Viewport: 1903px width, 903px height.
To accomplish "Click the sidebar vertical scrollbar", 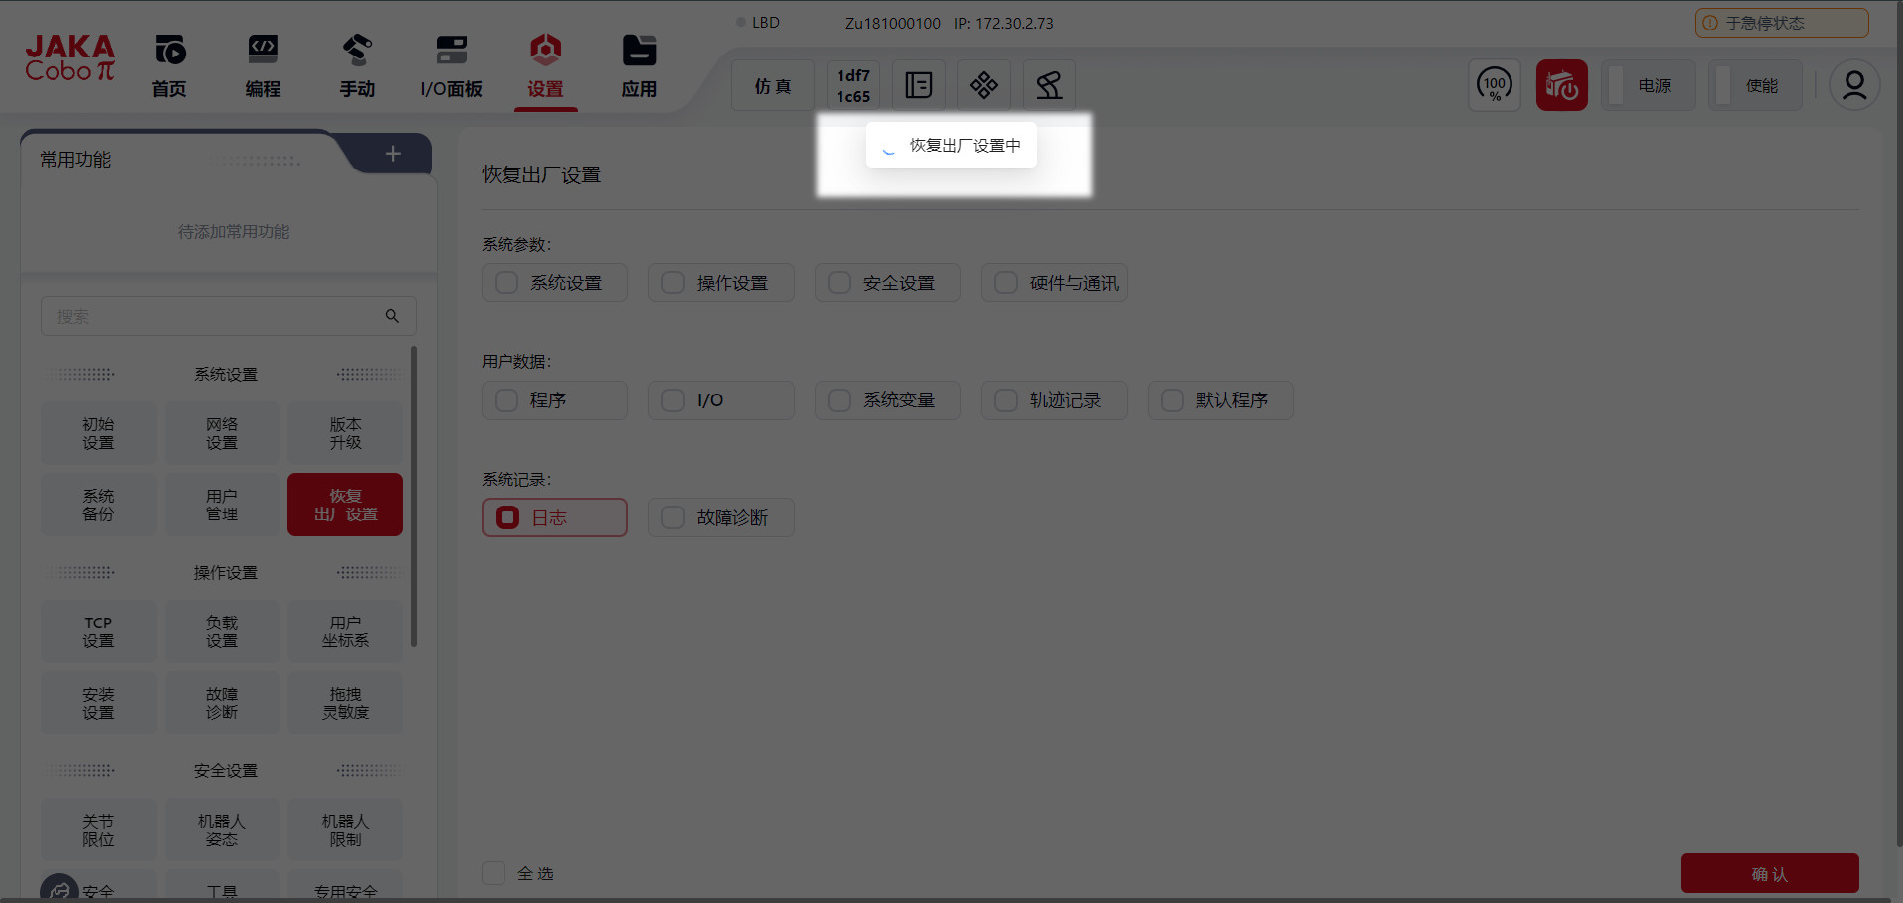I will pos(414,496).
